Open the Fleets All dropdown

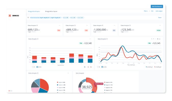point(73,18)
